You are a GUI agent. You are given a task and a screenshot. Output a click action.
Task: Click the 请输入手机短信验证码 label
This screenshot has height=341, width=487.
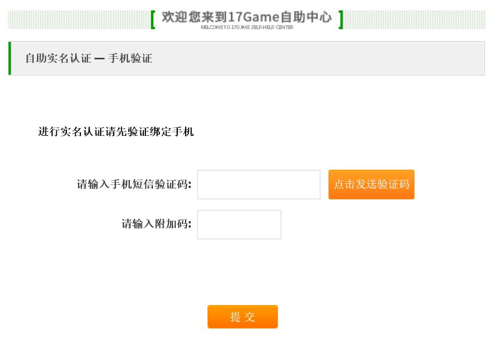point(134,184)
